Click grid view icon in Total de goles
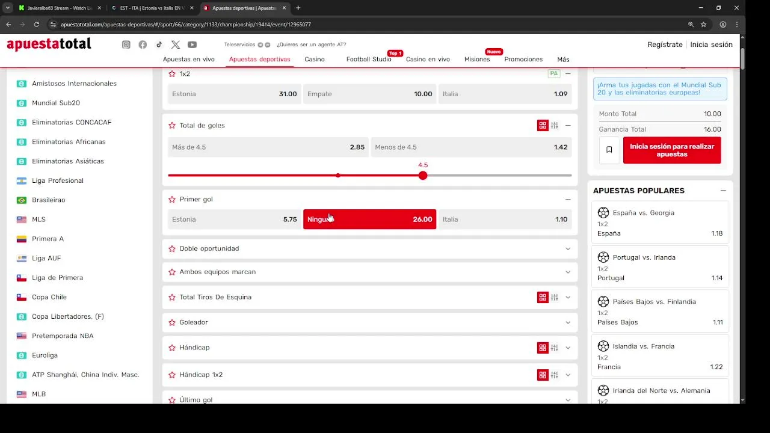 pyautogui.click(x=543, y=125)
